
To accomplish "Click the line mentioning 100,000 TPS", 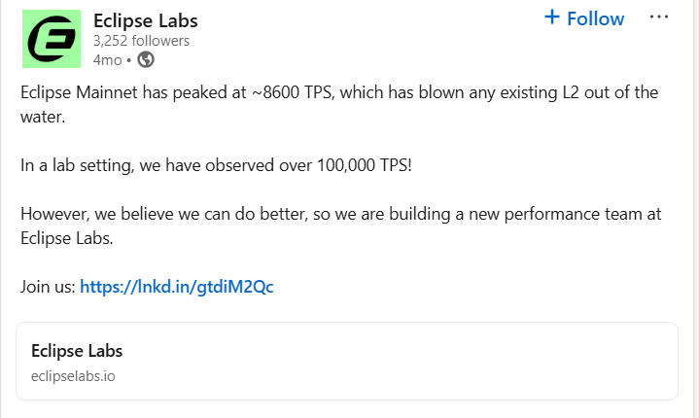I will click(x=216, y=165).
